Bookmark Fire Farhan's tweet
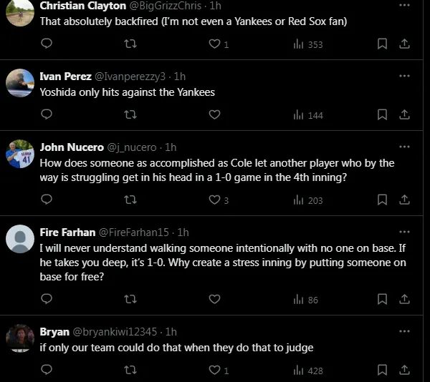The width and height of the screenshot is (430, 382). click(382, 300)
